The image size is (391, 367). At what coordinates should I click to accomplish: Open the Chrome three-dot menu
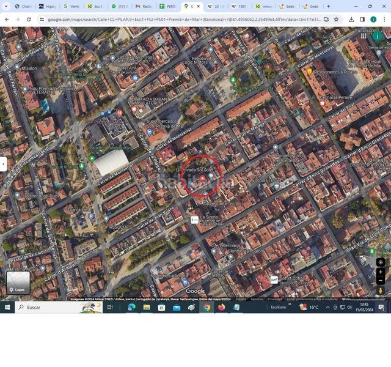[x=384, y=20]
